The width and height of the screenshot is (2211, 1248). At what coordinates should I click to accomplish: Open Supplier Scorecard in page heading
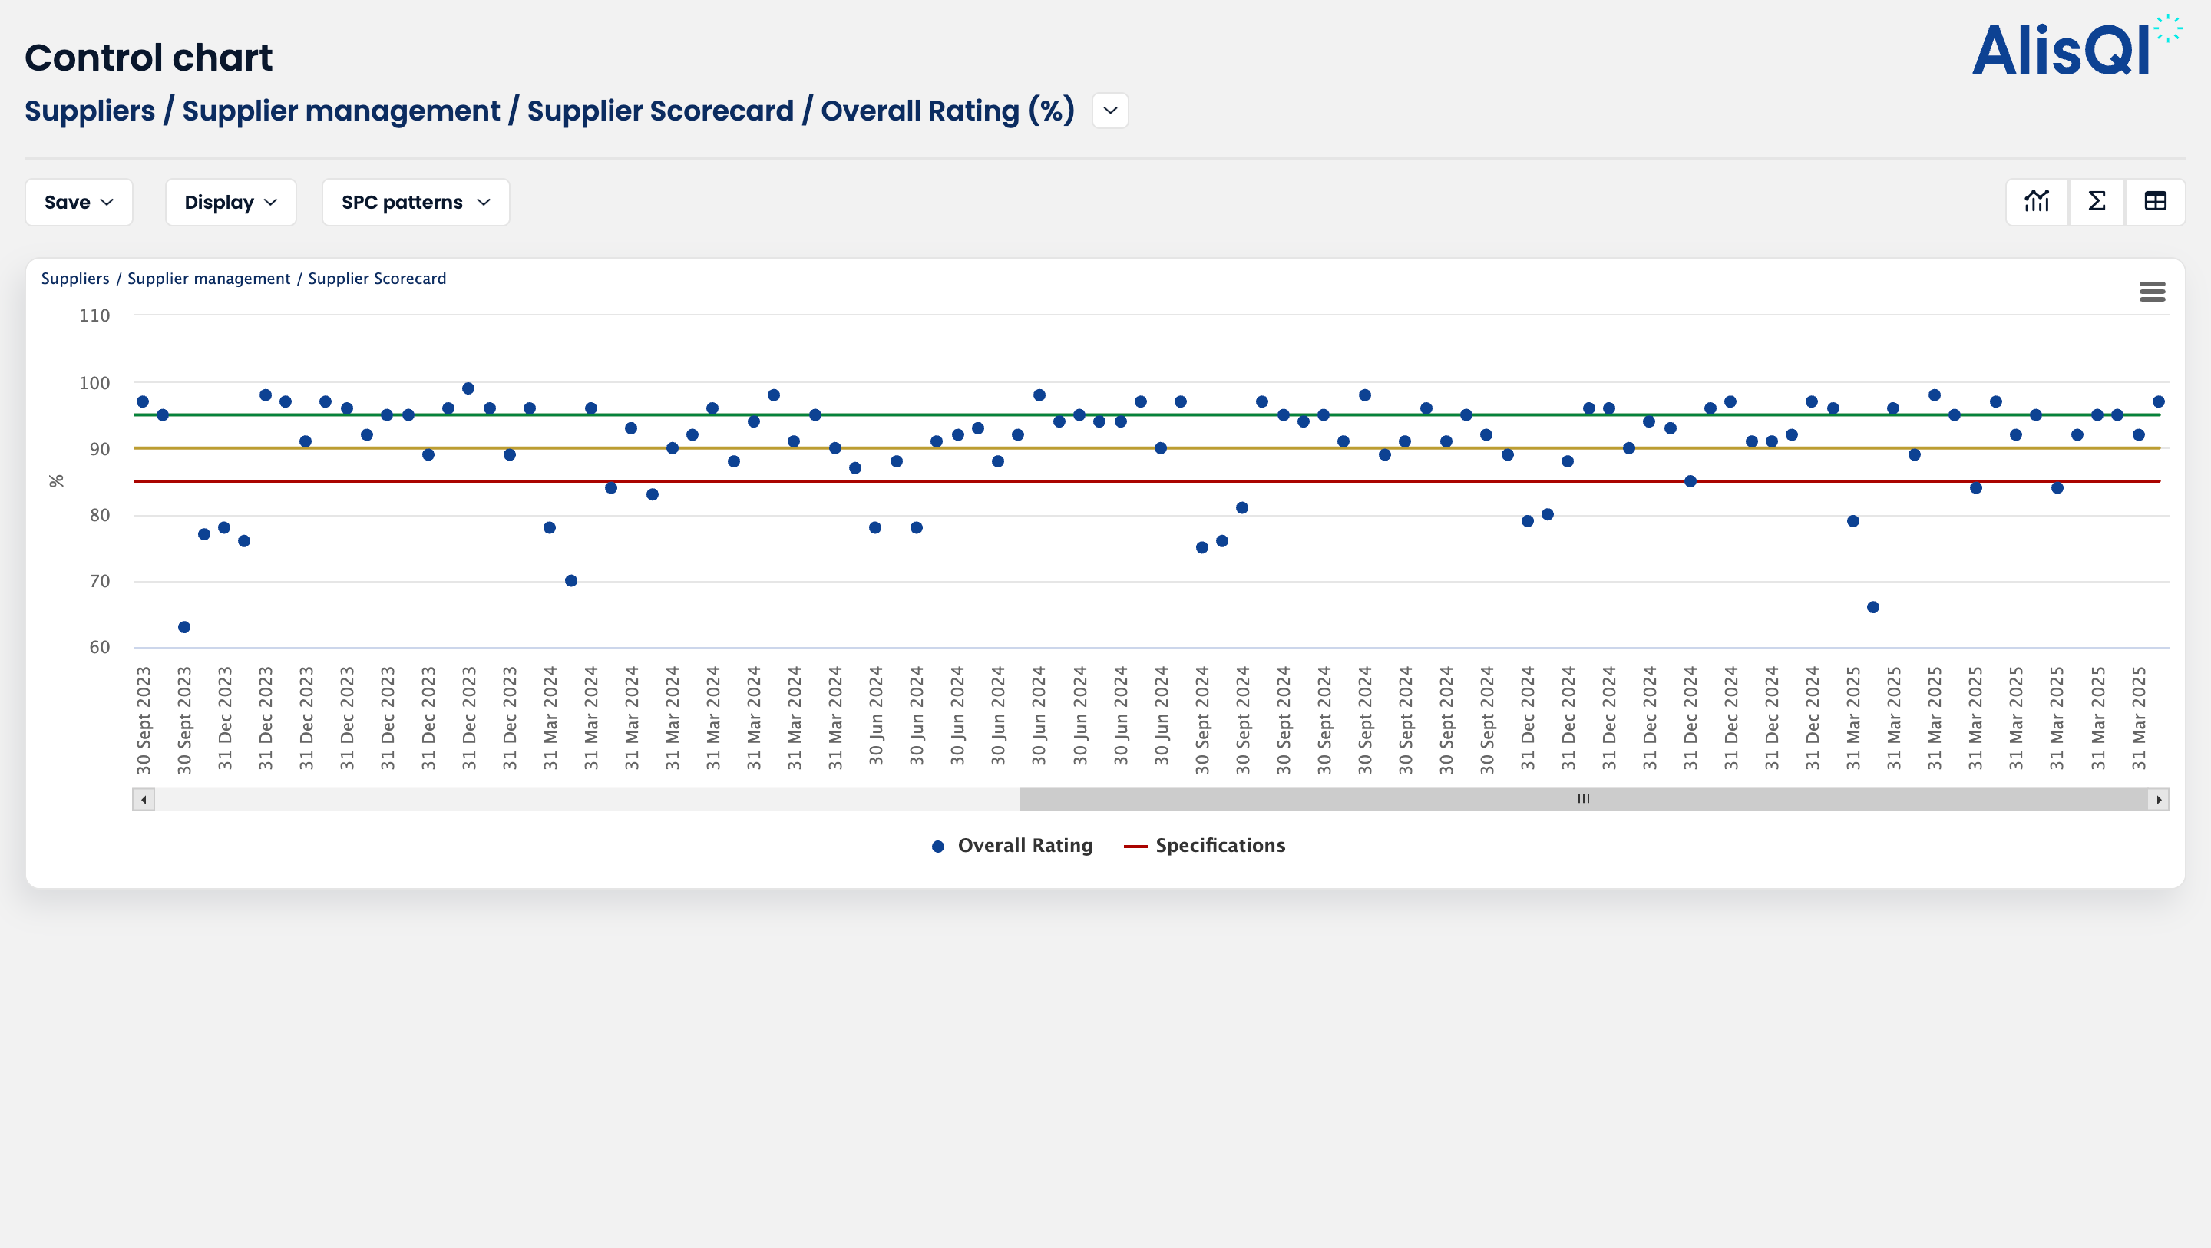pyautogui.click(x=660, y=111)
